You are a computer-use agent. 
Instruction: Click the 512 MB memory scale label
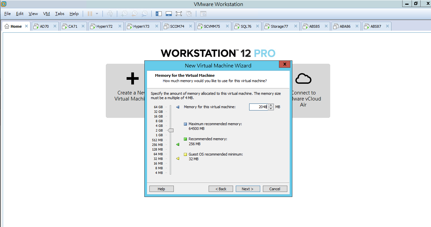pyautogui.click(x=157, y=140)
